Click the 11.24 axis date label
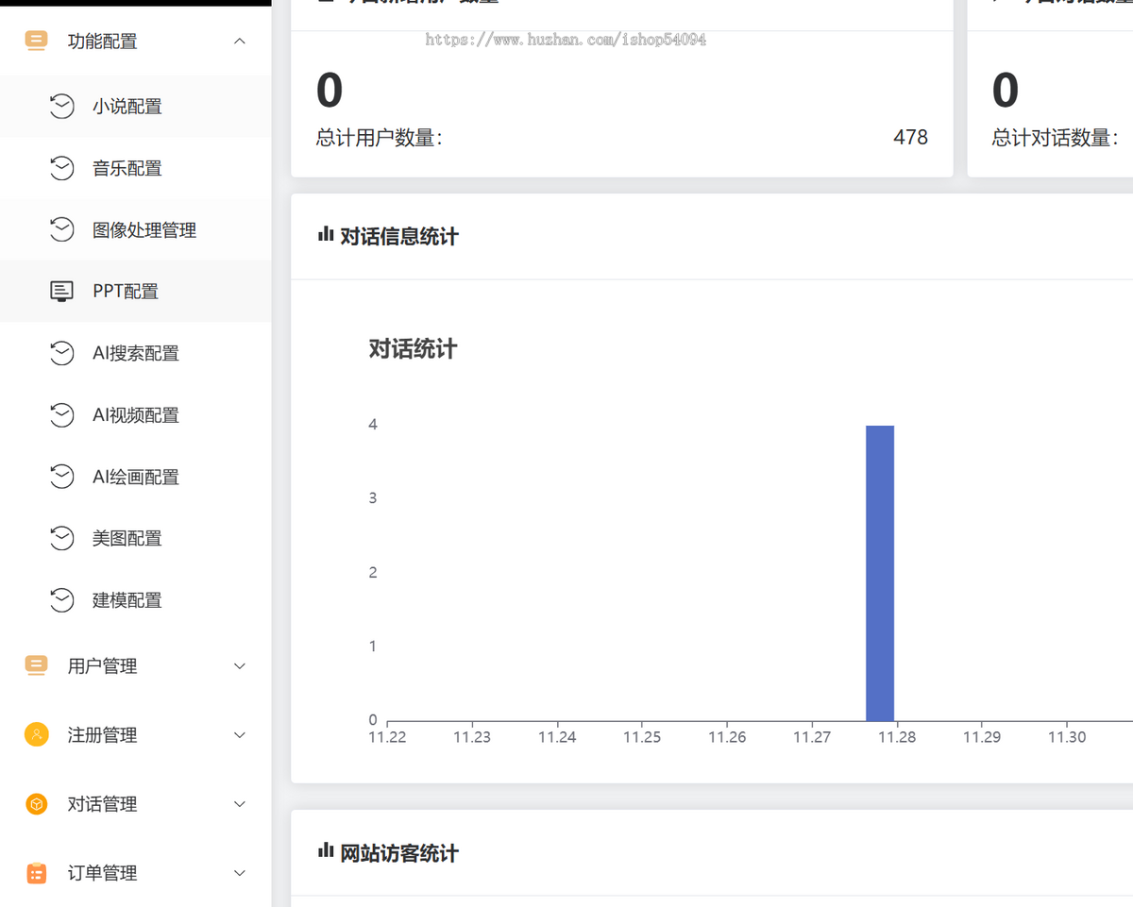This screenshot has height=907, width=1133. [x=557, y=737]
